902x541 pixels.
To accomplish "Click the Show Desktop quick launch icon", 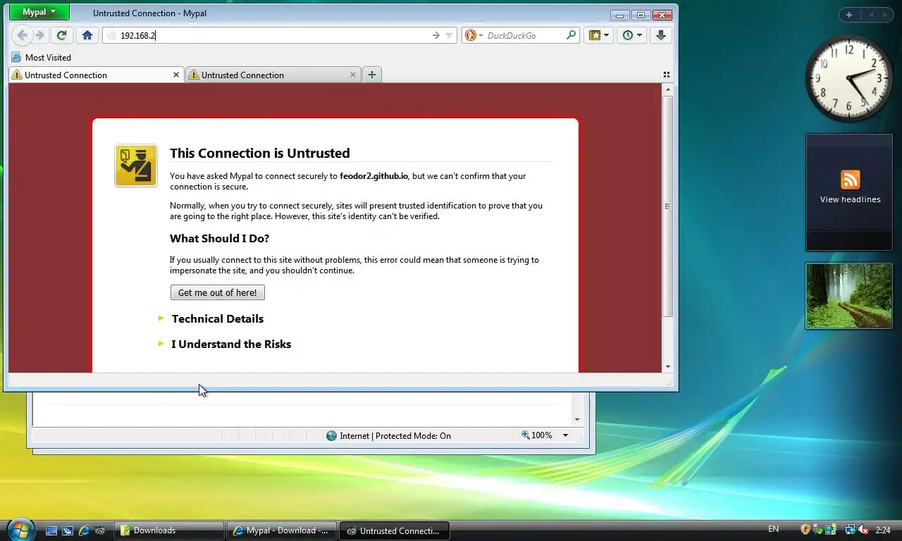I will pos(51,530).
